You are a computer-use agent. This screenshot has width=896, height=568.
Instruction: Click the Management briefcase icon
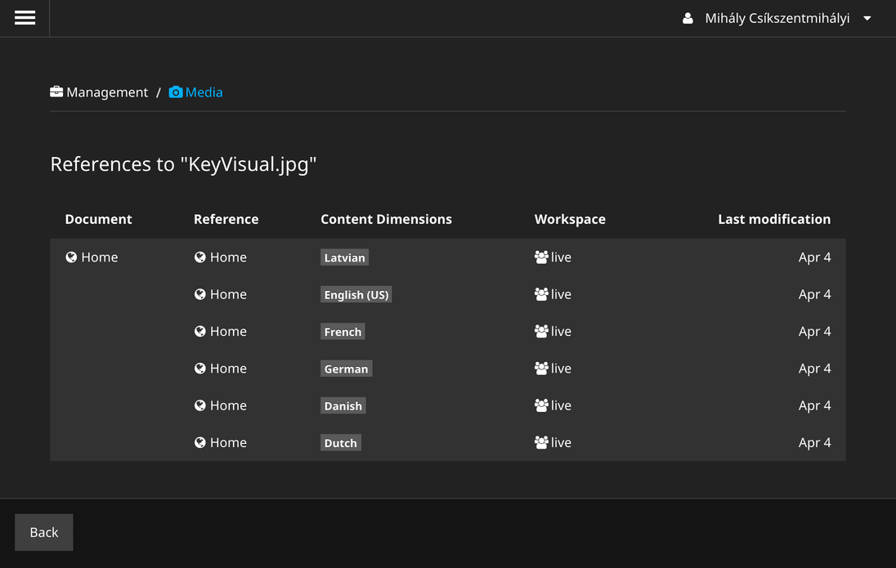point(56,92)
